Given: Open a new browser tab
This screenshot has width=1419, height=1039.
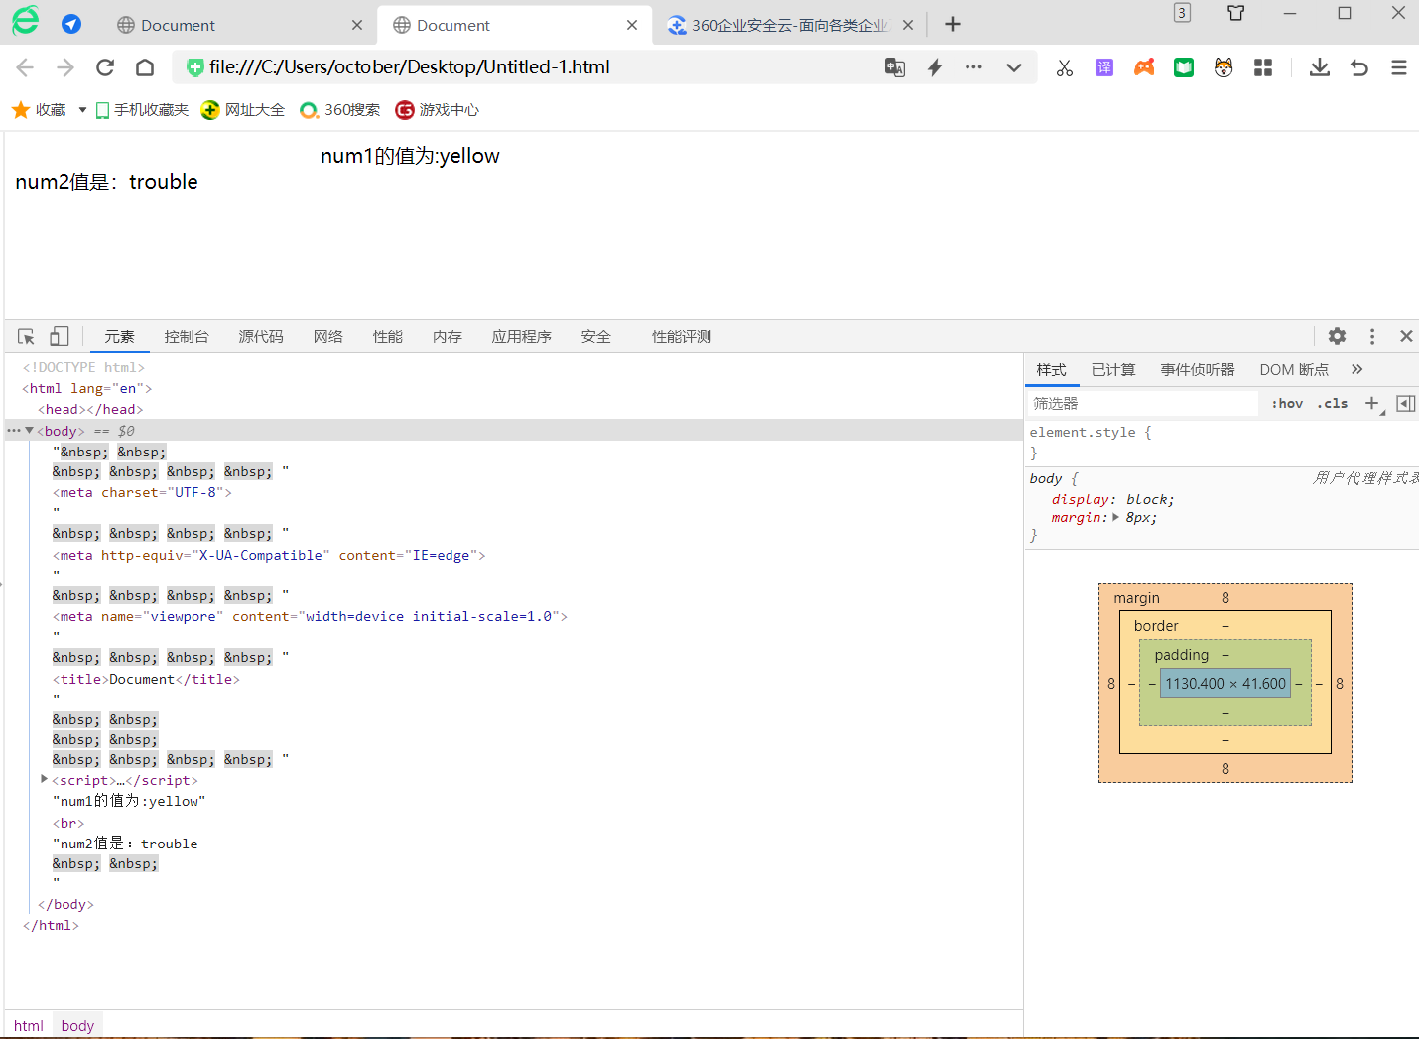Looking at the screenshot, I should [x=953, y=24].
